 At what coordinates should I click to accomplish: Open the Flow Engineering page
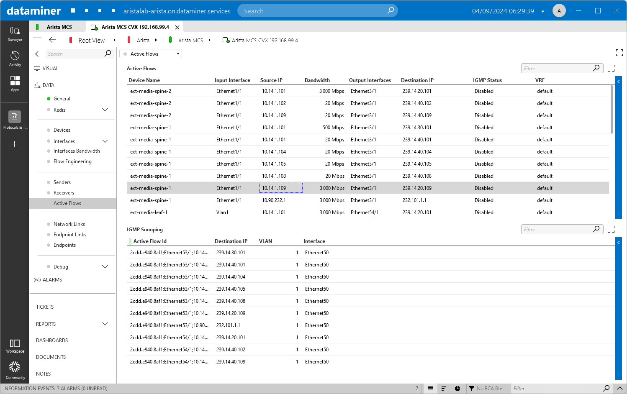[72, 161]
